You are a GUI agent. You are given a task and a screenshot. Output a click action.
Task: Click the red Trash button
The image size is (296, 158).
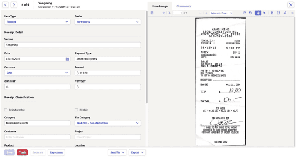point(22,152)
